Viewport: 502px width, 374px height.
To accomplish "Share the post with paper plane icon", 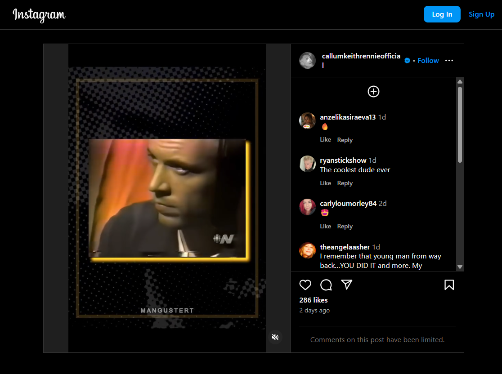I will coord(347,285).
